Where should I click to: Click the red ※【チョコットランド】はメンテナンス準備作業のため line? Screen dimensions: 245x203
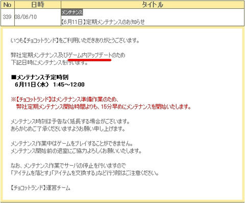click(x=65, y=99)
